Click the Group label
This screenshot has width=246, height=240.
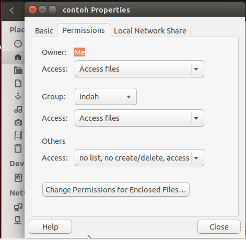coord(54,97)
